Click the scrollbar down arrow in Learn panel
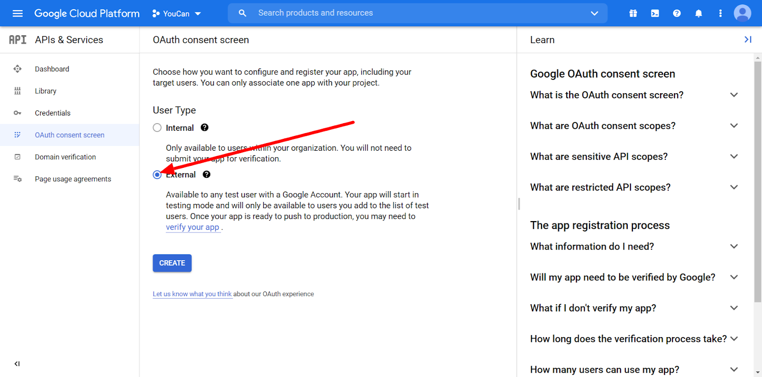Screen dimensions: 762x377 click(758, 373)
